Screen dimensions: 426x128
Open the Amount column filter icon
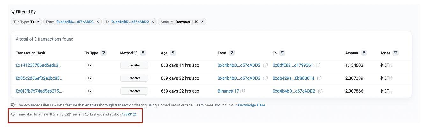point(364,53)
